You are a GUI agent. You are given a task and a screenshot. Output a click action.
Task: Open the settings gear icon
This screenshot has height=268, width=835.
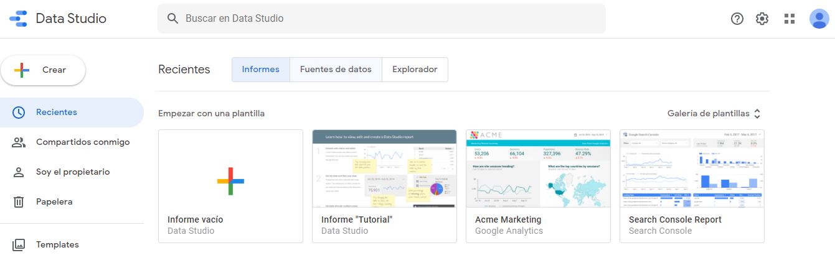click(762, 19)
